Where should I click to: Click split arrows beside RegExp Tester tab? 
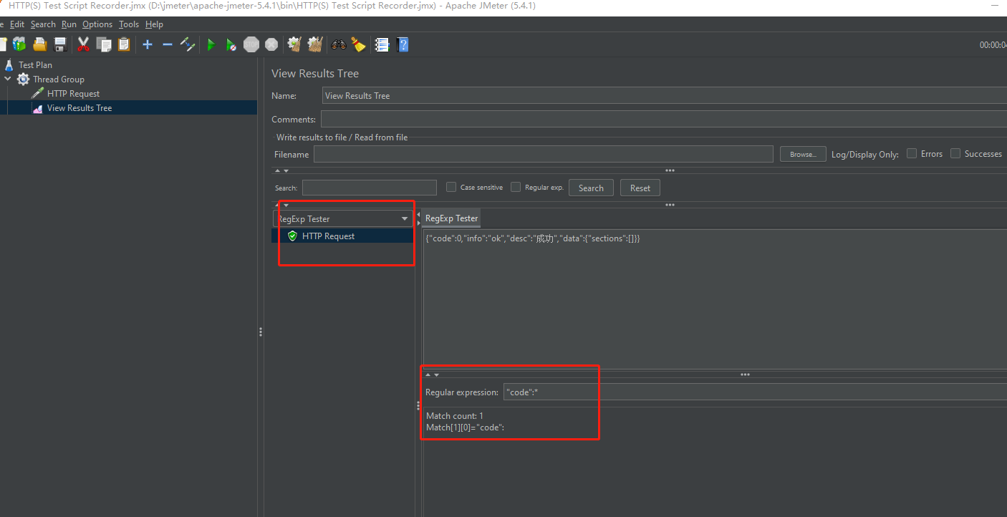pyautogui.click(x=419, y=218)
